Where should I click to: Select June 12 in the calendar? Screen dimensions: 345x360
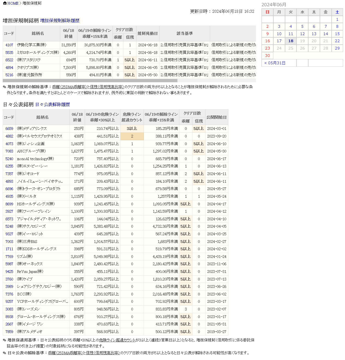[302, 34]
